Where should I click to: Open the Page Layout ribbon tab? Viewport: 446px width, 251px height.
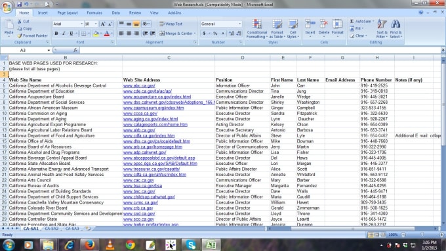point(68,13)
